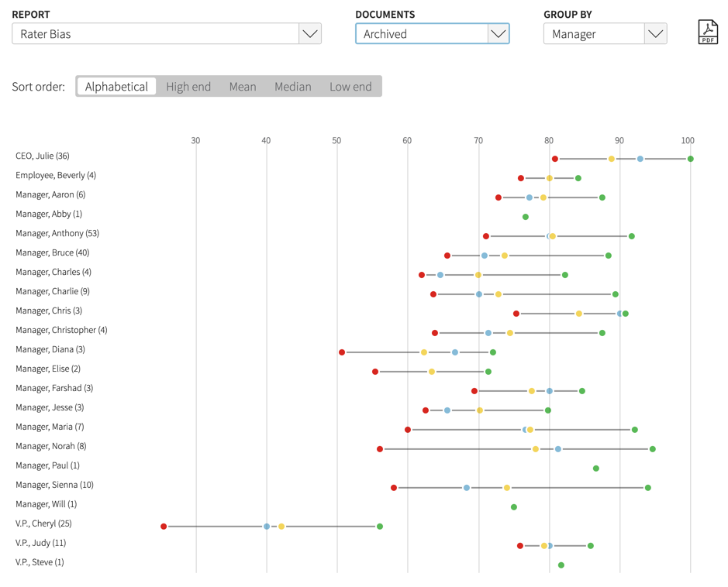Viewport: 728px width, 587px height.
Task: Select the High end sort order
Action: 188,86
